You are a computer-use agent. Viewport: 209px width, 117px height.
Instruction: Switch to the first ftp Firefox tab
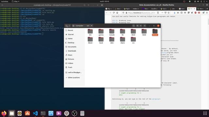coord(109,9)
